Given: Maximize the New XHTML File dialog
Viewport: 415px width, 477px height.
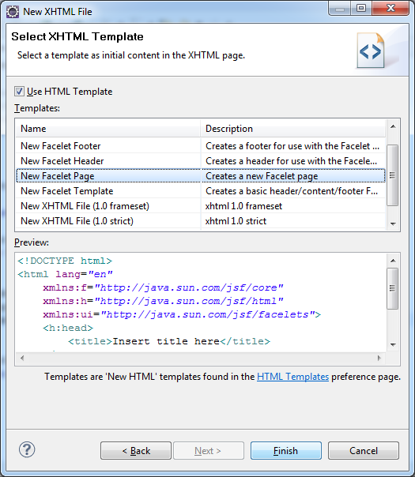Looking at the screenshot, I should coord(361,8).
